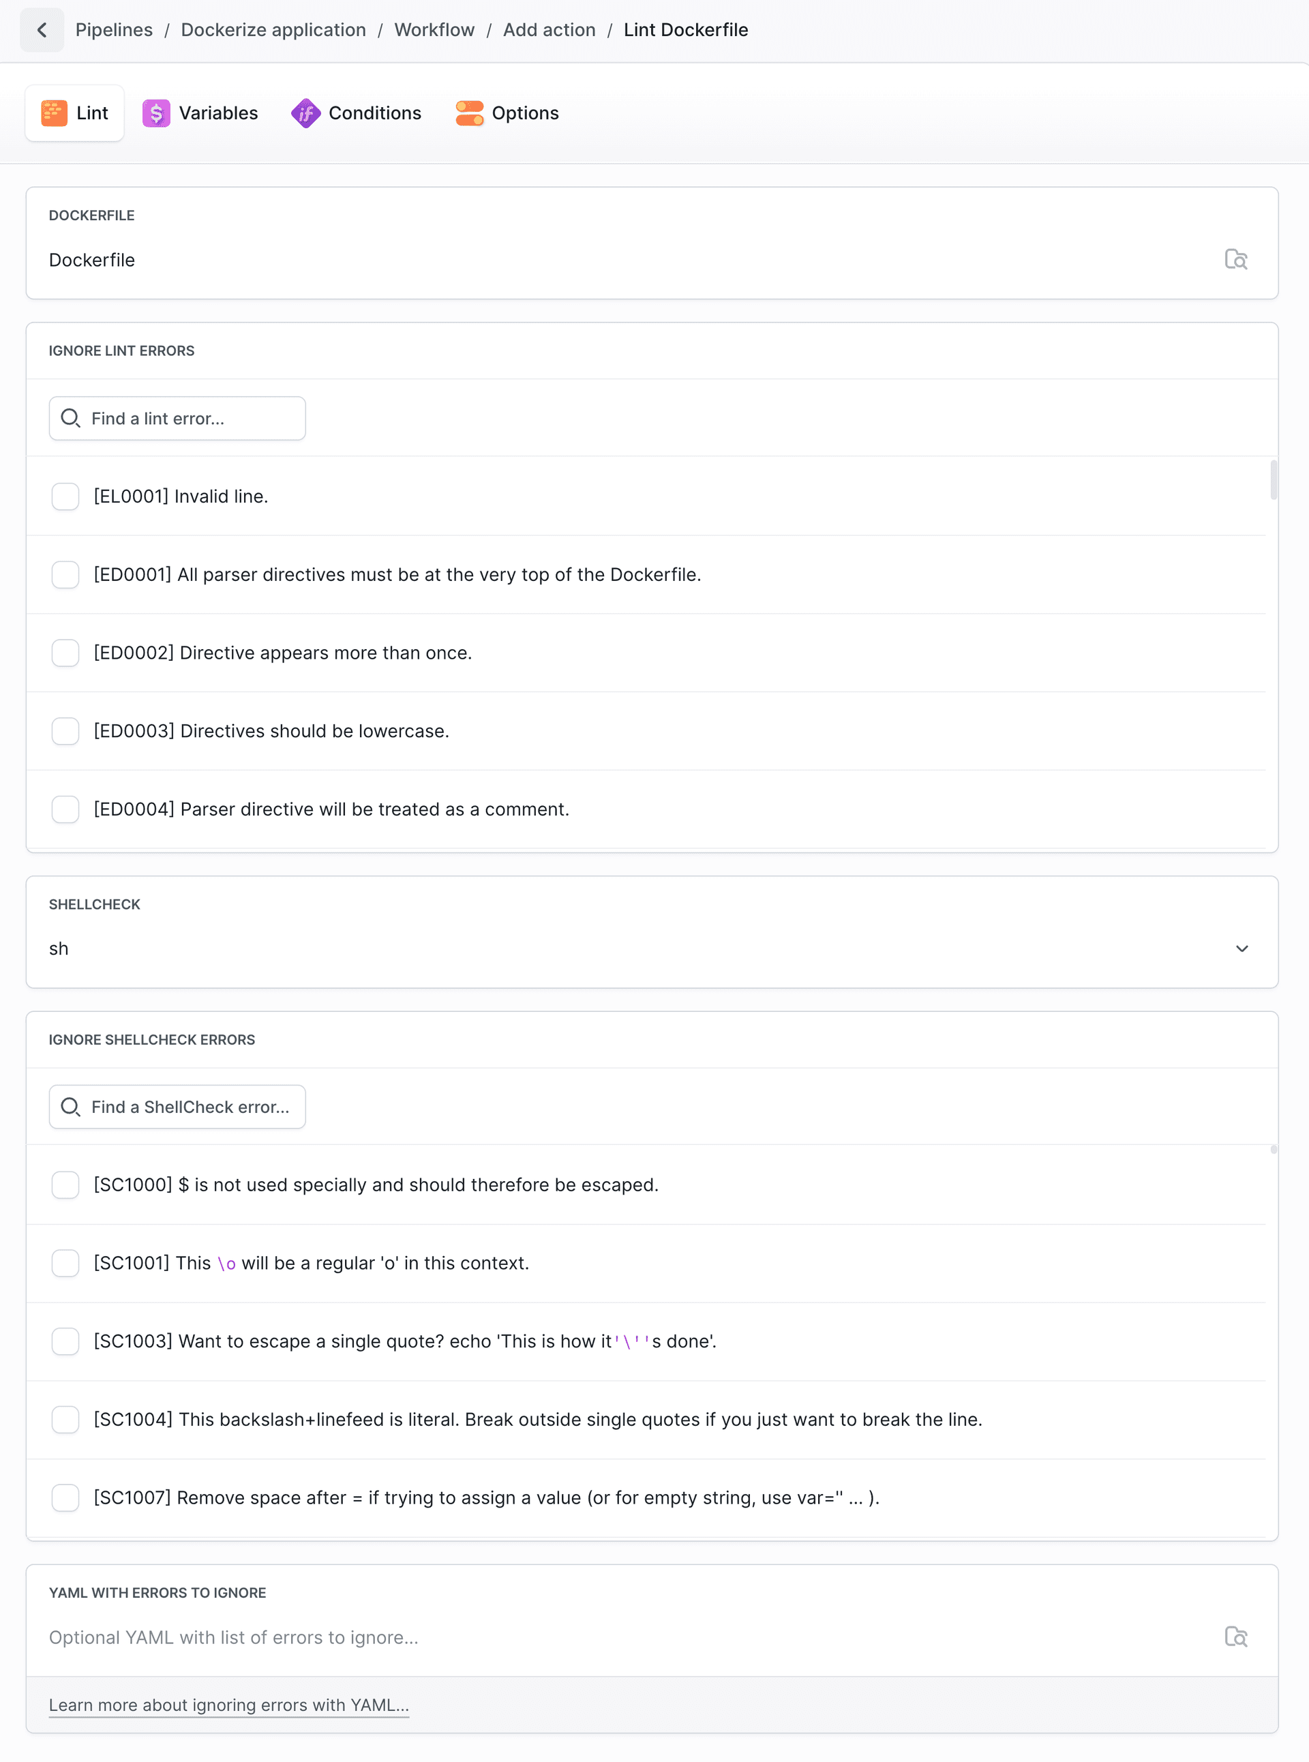The image size is (1309, 1762).
Task: Select the Lint tab icon
Action: pyautogui.click(x=53, y=113)
